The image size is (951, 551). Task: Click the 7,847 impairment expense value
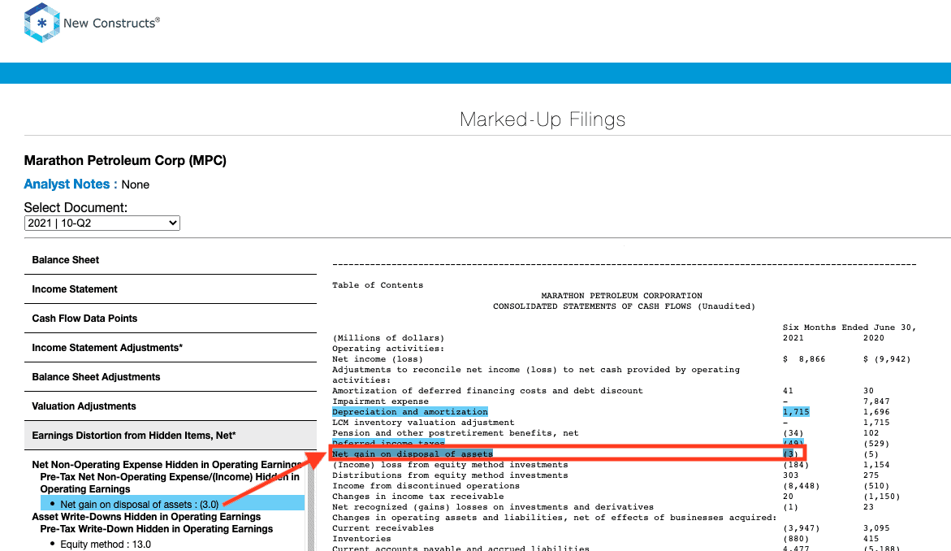click(x=876, y=401)
